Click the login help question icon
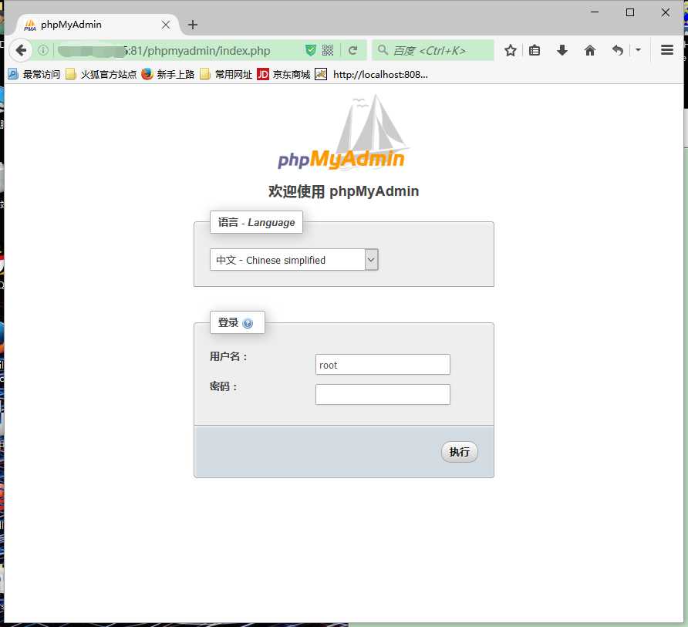 (248, 323)
